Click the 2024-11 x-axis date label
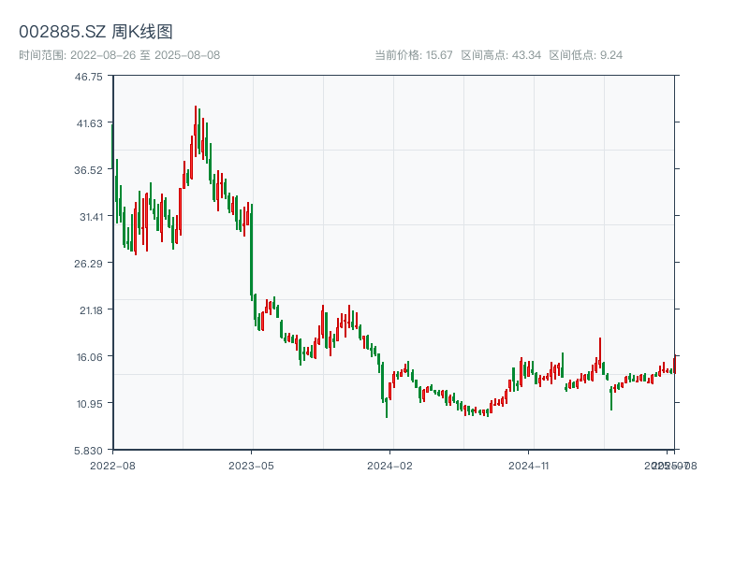 tap(529, 465)
